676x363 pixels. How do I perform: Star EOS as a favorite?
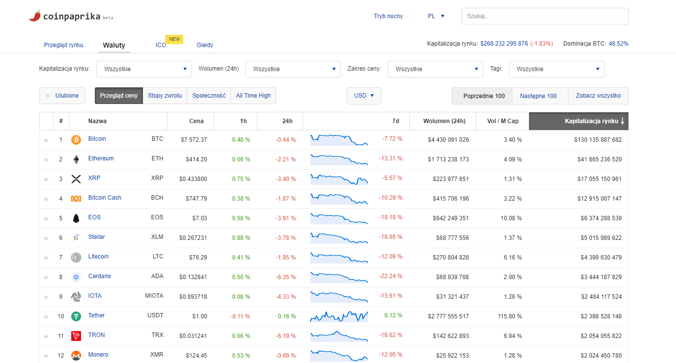pyautogui.click(x=46, y=218)
